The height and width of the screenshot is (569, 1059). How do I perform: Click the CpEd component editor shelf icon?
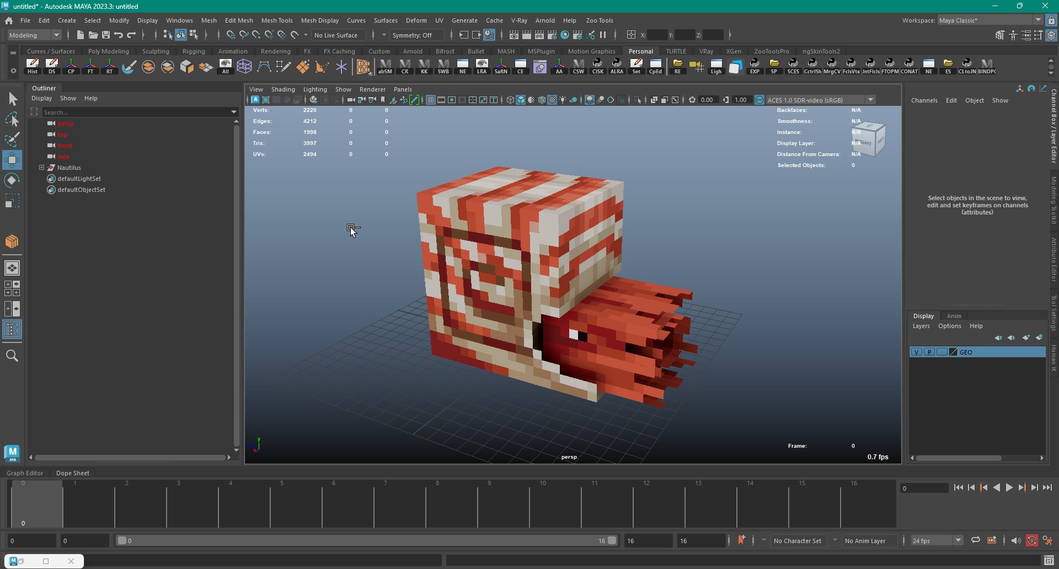[655, 66]
